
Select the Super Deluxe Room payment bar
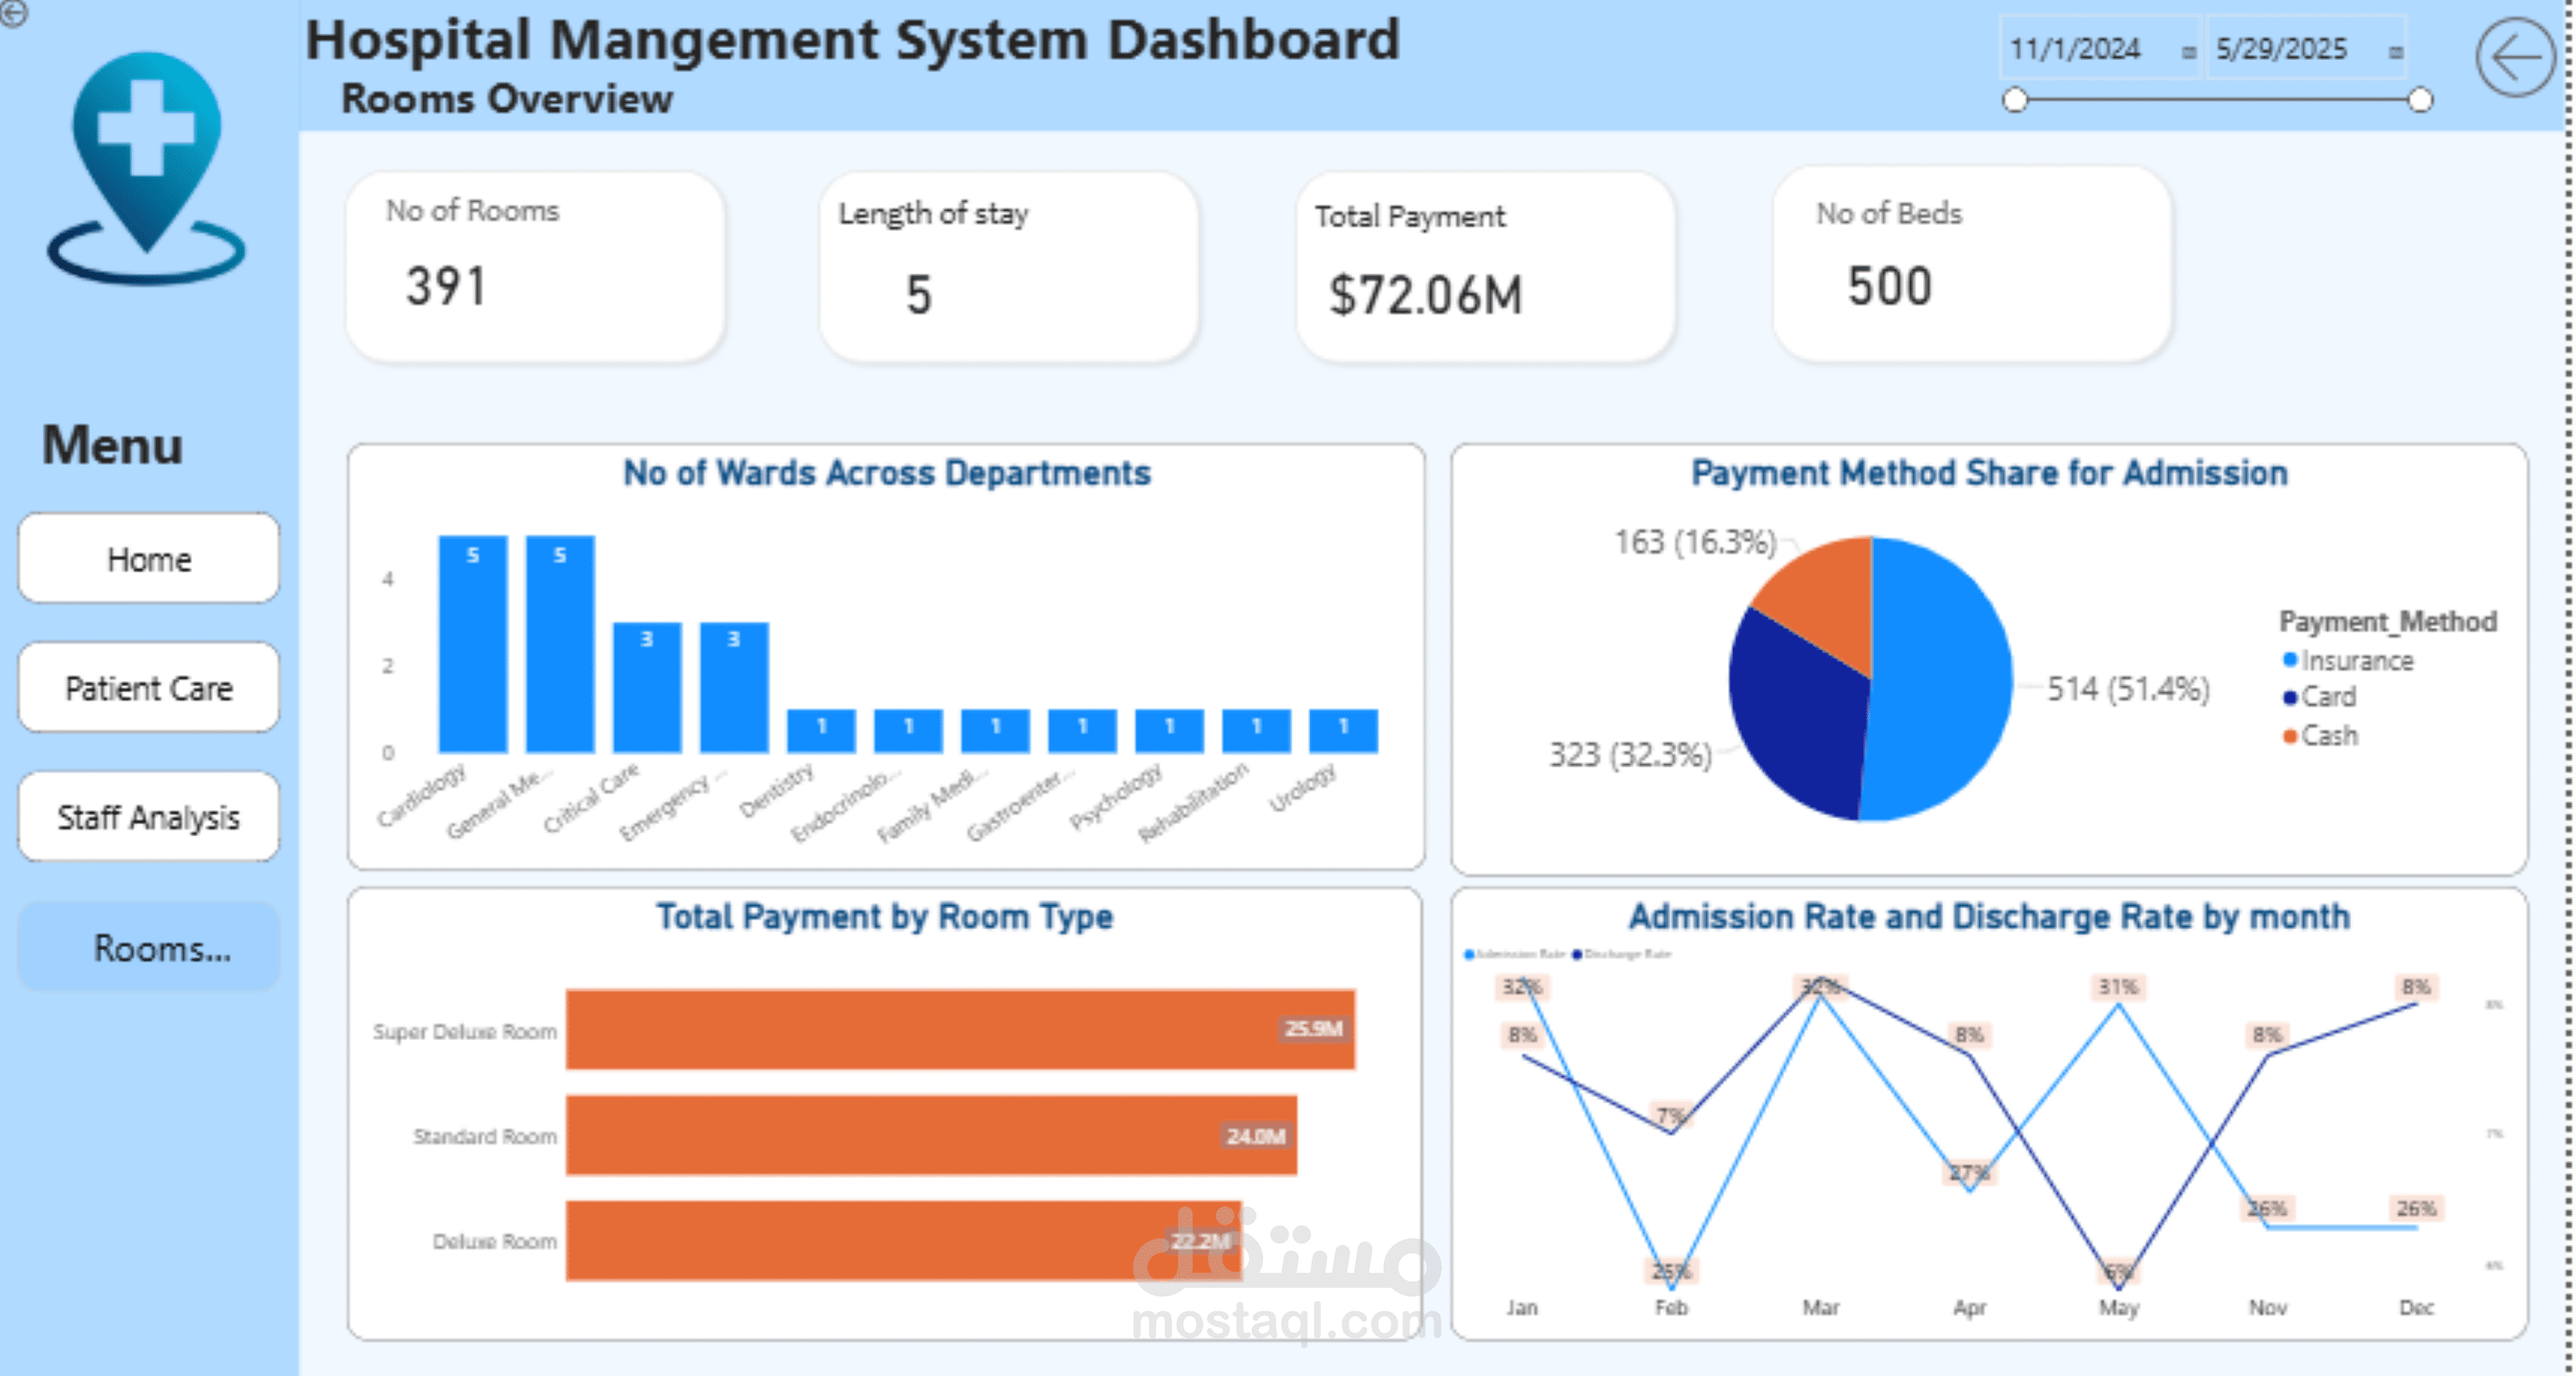[960, 1030]
